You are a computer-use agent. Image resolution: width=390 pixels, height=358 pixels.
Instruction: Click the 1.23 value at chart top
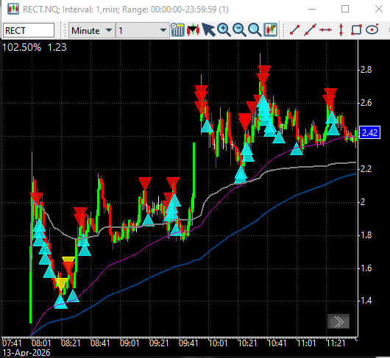click(57, 47)
